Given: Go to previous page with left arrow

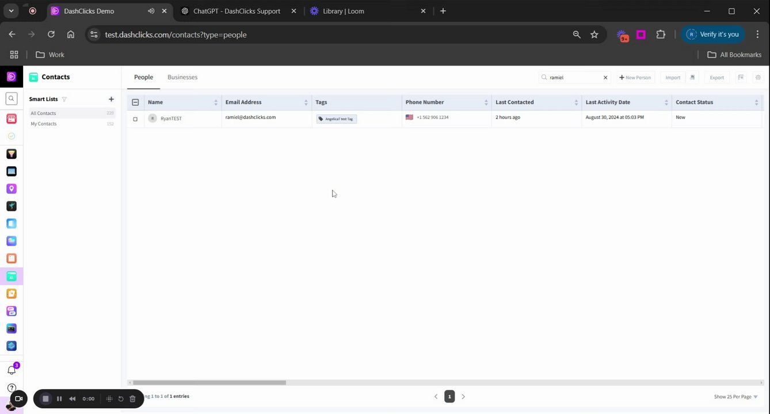Looking at the screenshot, I should pyautogui.click(x=436, y=396).
